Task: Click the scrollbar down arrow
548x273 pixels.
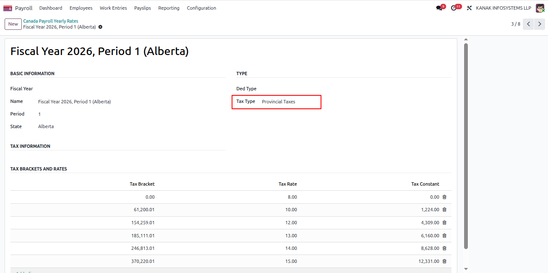Action: click(466, 269)
